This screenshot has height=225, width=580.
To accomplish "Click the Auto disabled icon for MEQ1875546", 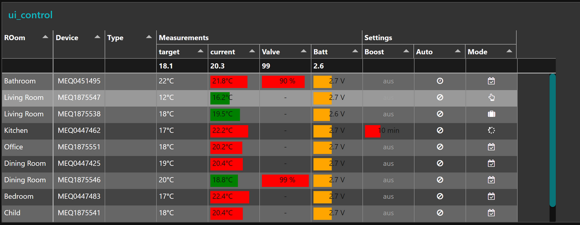I will [x=440, y=180].
